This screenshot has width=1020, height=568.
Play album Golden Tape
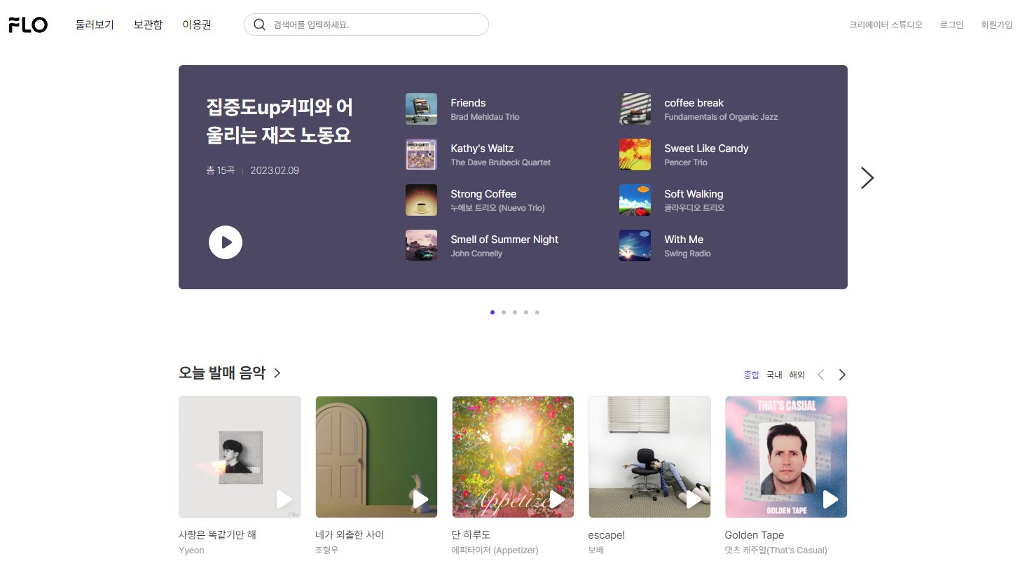(x=830, y=499)
